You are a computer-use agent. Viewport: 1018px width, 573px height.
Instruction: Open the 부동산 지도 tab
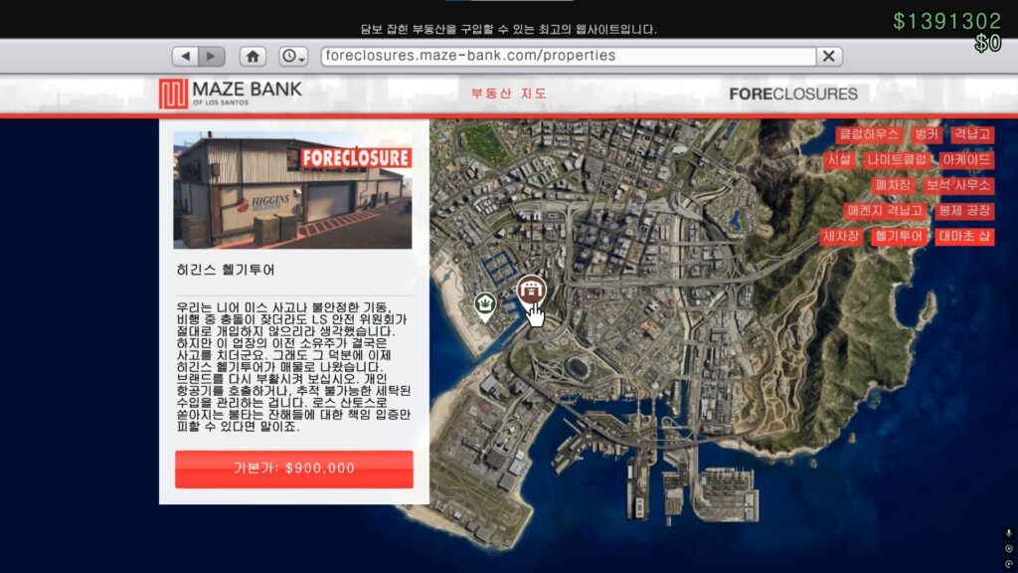click(x=509, y=95)
